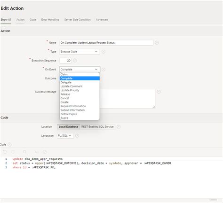Open the Server Side Condition tab
This screenshot has width=223, height=203.
pos(78,20)
